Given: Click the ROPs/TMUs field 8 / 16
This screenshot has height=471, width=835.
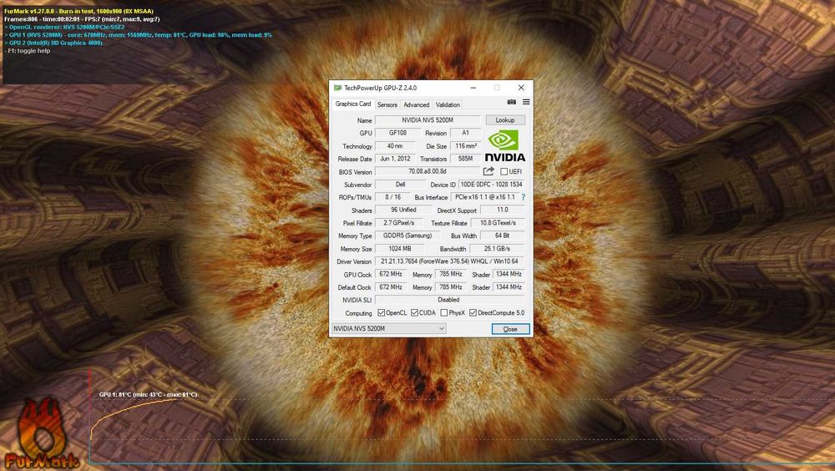Looking at the screenshot, I should [393, 197].
